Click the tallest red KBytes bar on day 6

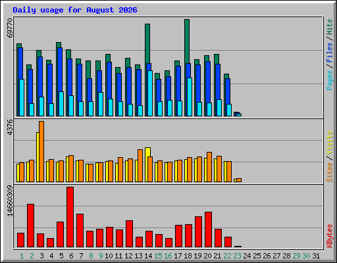tap(70, 217)
